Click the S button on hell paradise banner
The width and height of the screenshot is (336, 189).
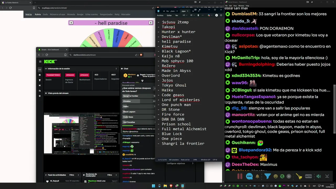click(x=151, y=23)
